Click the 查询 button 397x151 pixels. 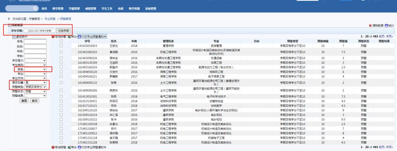(35, 100)
